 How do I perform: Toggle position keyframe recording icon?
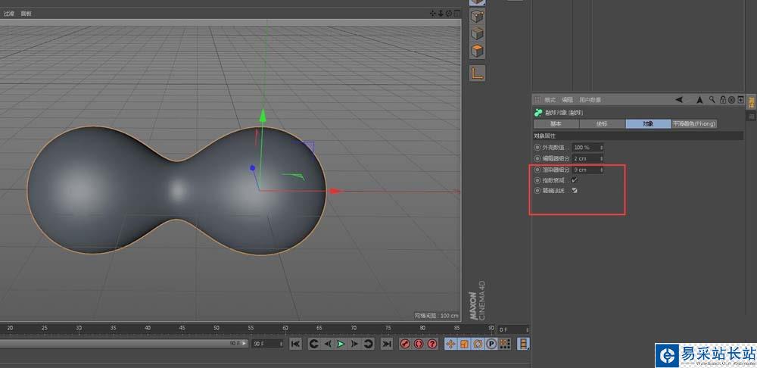[450, 344]
